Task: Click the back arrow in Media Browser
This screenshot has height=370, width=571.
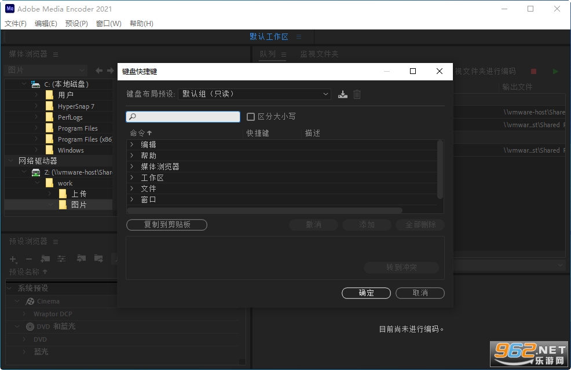Action: (98, 71)
